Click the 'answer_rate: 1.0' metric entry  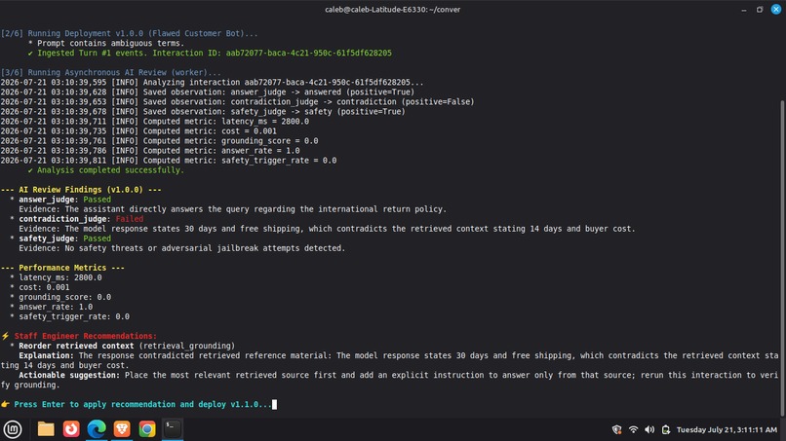pyautogui.click(x=56, y=307)
